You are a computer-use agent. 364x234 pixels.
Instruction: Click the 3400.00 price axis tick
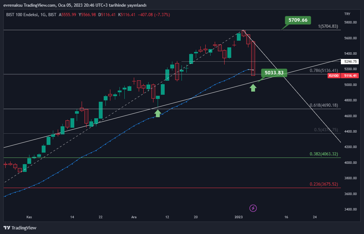(350, 209)
